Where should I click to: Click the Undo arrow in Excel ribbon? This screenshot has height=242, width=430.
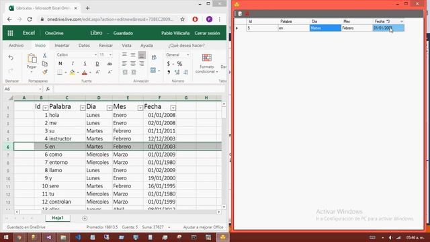click(x=11, y=58)
